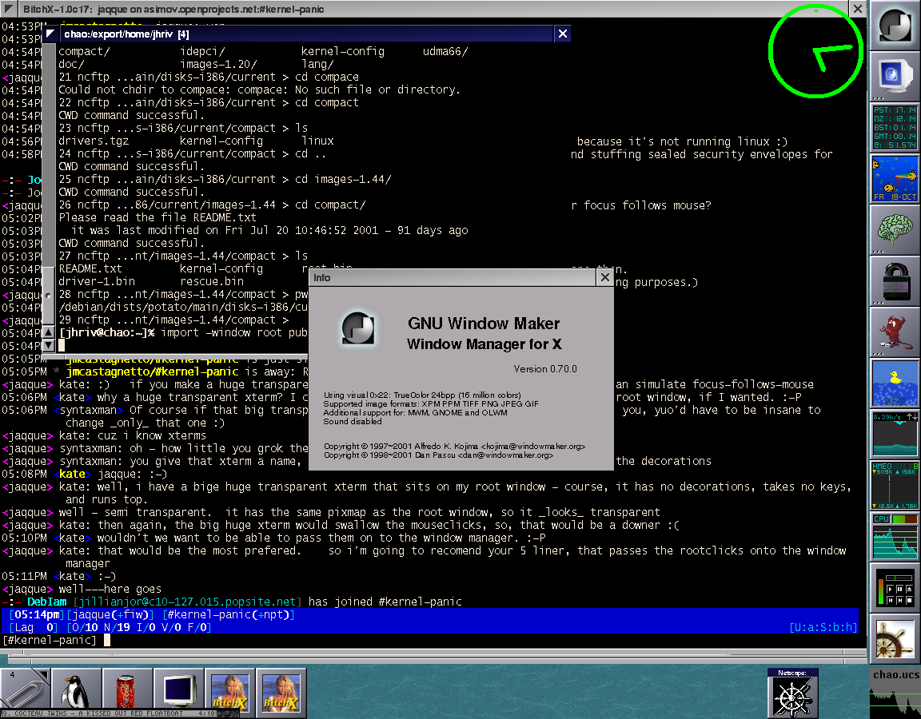Click the kojima@windowmaker.org copyright line
The height and width of the screenshot is (719, 921).
[x=455, y=446]
